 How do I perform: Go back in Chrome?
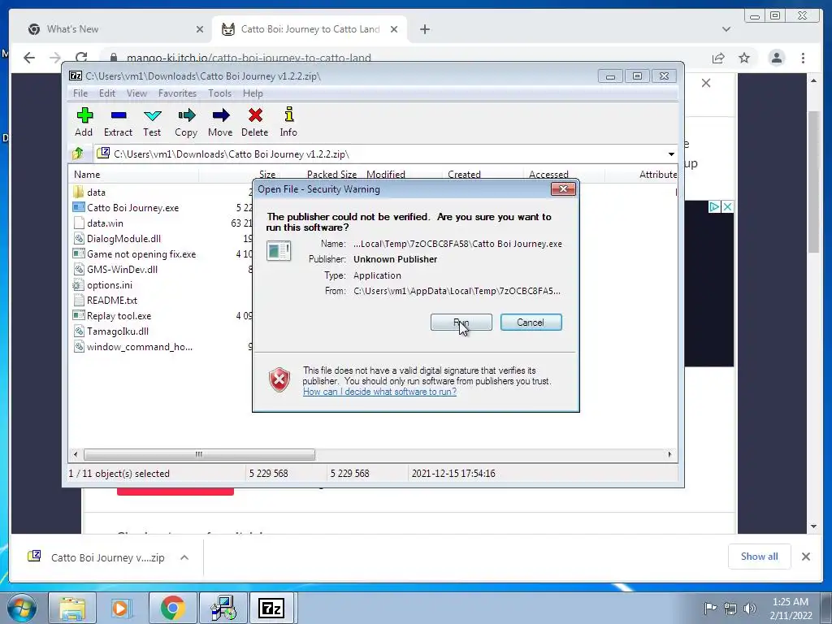(x=29, y=58)
